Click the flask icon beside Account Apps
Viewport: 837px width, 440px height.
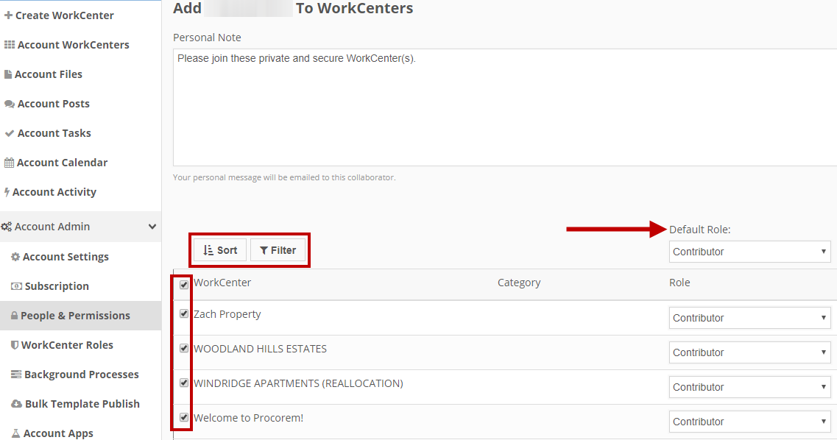pyautogui.click(x=16, y=433)
